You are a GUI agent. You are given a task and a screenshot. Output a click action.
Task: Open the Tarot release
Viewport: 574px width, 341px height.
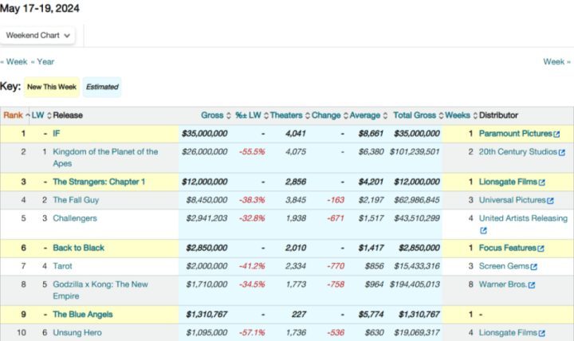[62, 266]
